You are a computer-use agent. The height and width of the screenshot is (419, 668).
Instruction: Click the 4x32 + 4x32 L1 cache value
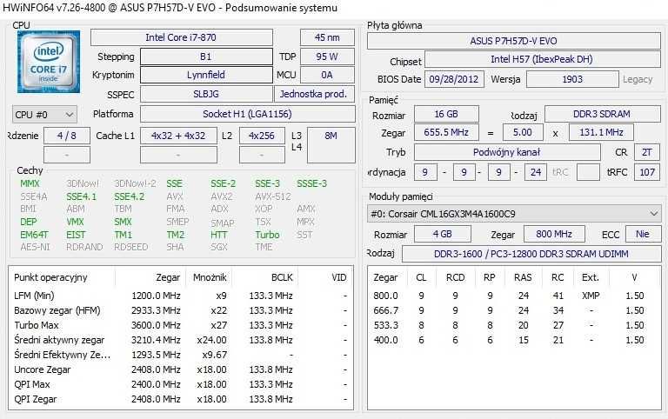[x=178, y=136]
